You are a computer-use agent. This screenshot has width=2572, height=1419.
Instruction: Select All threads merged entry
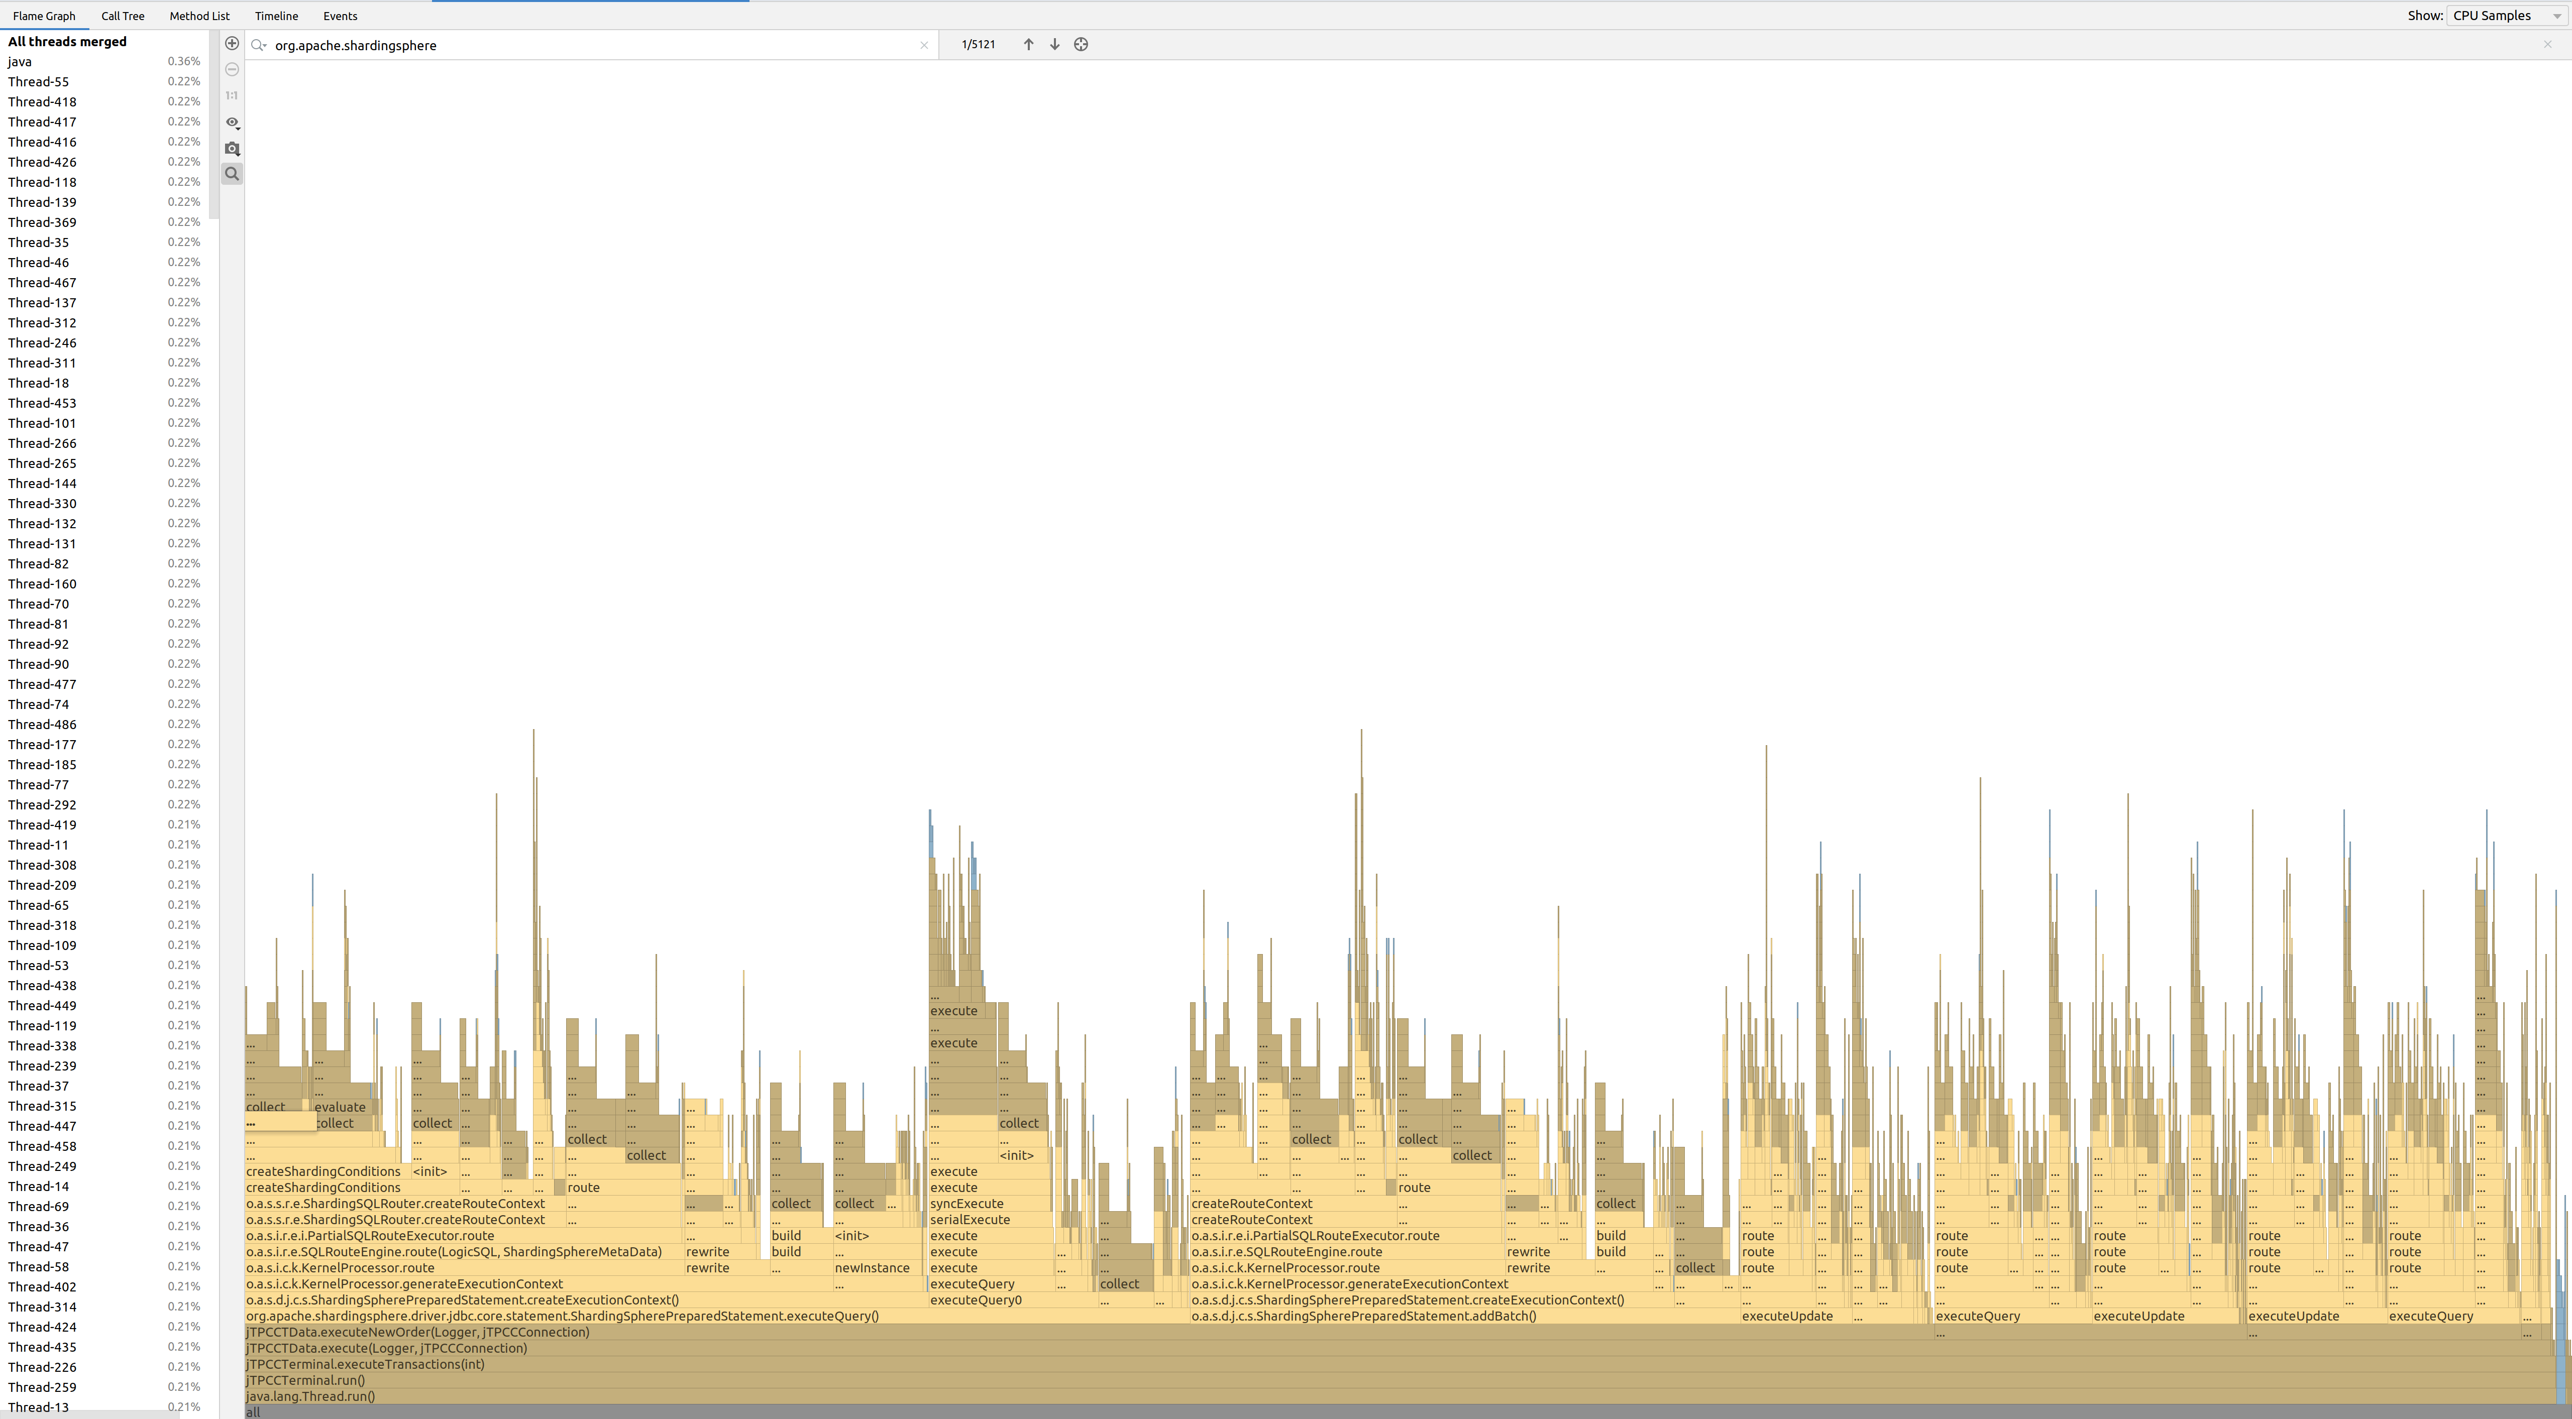[67, 42]
